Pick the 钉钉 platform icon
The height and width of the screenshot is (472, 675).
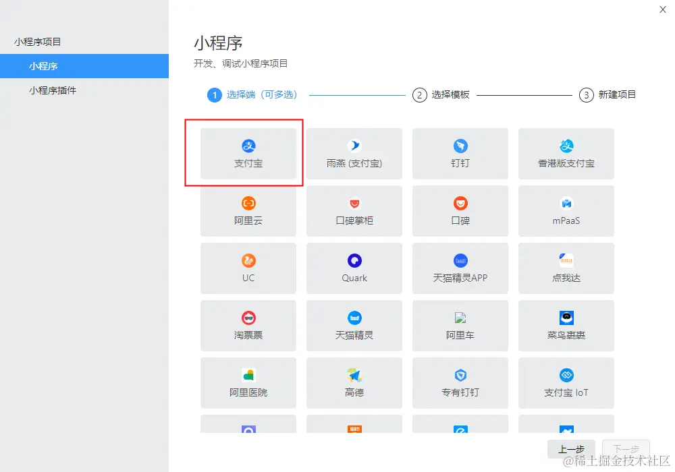(x=460, y=146)
